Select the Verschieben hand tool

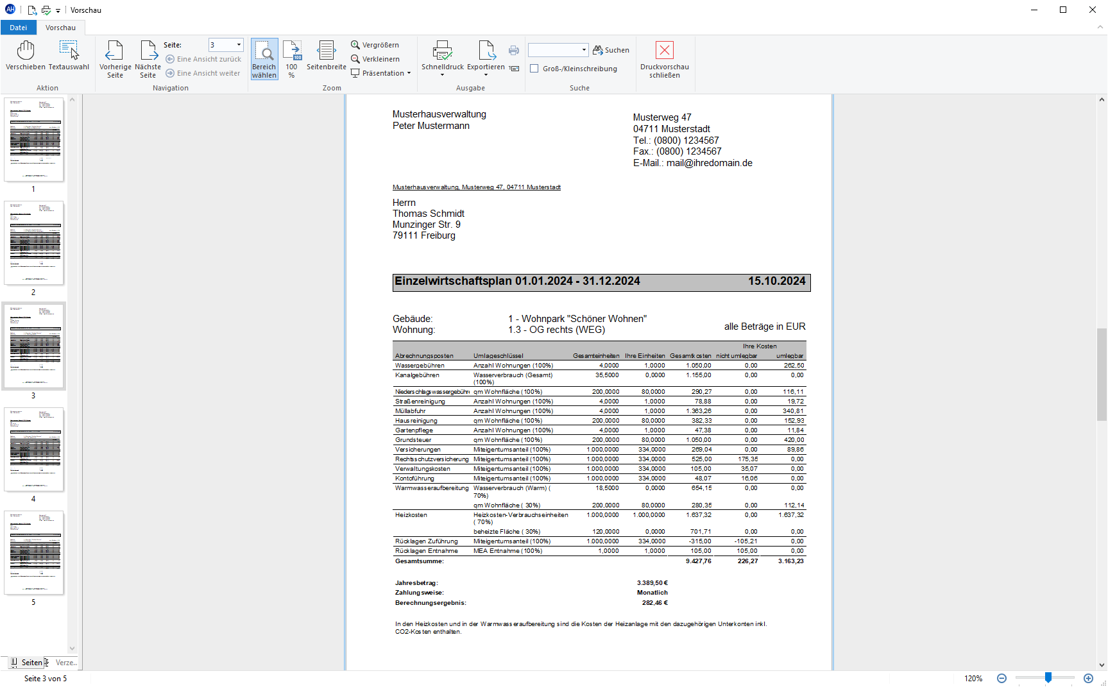point(26,55)
